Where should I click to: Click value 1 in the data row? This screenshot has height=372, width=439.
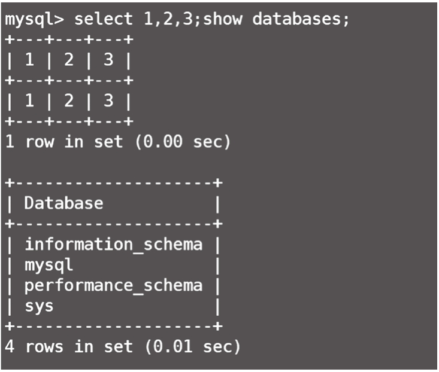(29, 100)
